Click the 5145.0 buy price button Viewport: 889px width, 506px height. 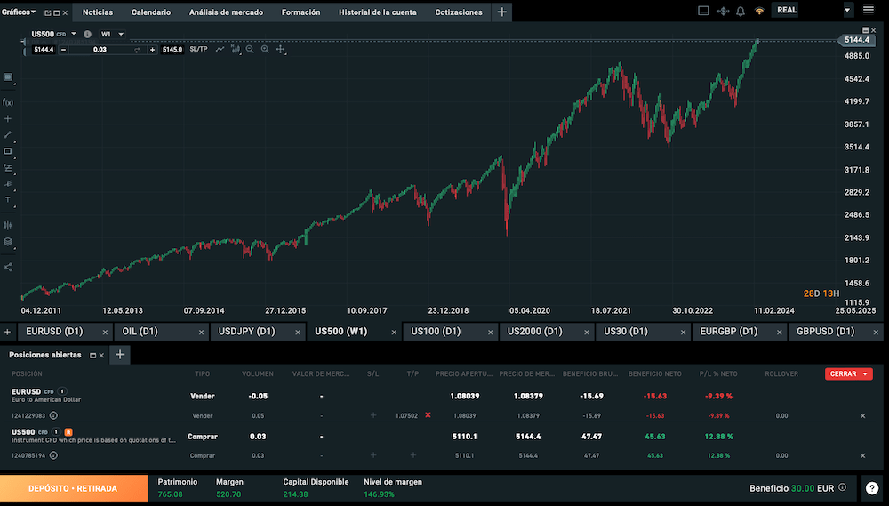pyautogui.click(x=172, y=49)
